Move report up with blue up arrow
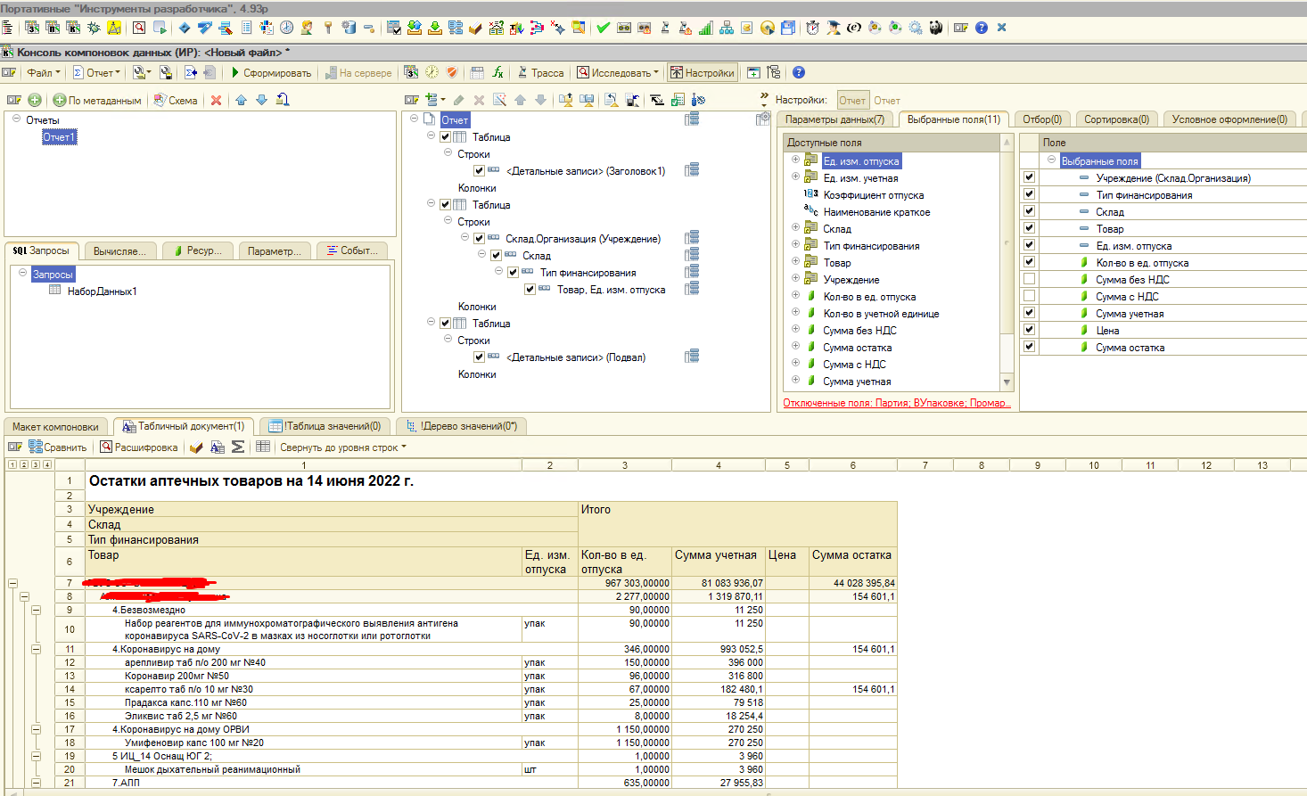Screen dimensions: 1307x796 (x=242, y=100)
